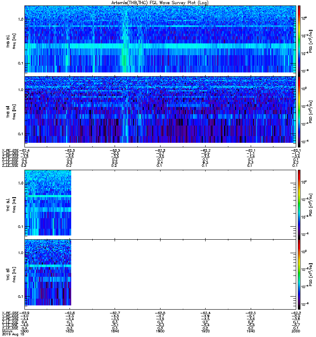
Task: Click the 0.1 frequency tick of THB B⊥
Action: (21, 64)
